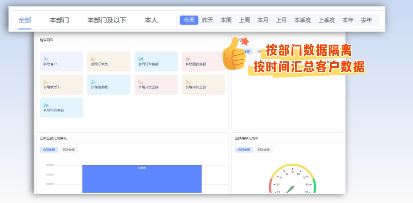Choose the 上周 time range

click(244, 20)
